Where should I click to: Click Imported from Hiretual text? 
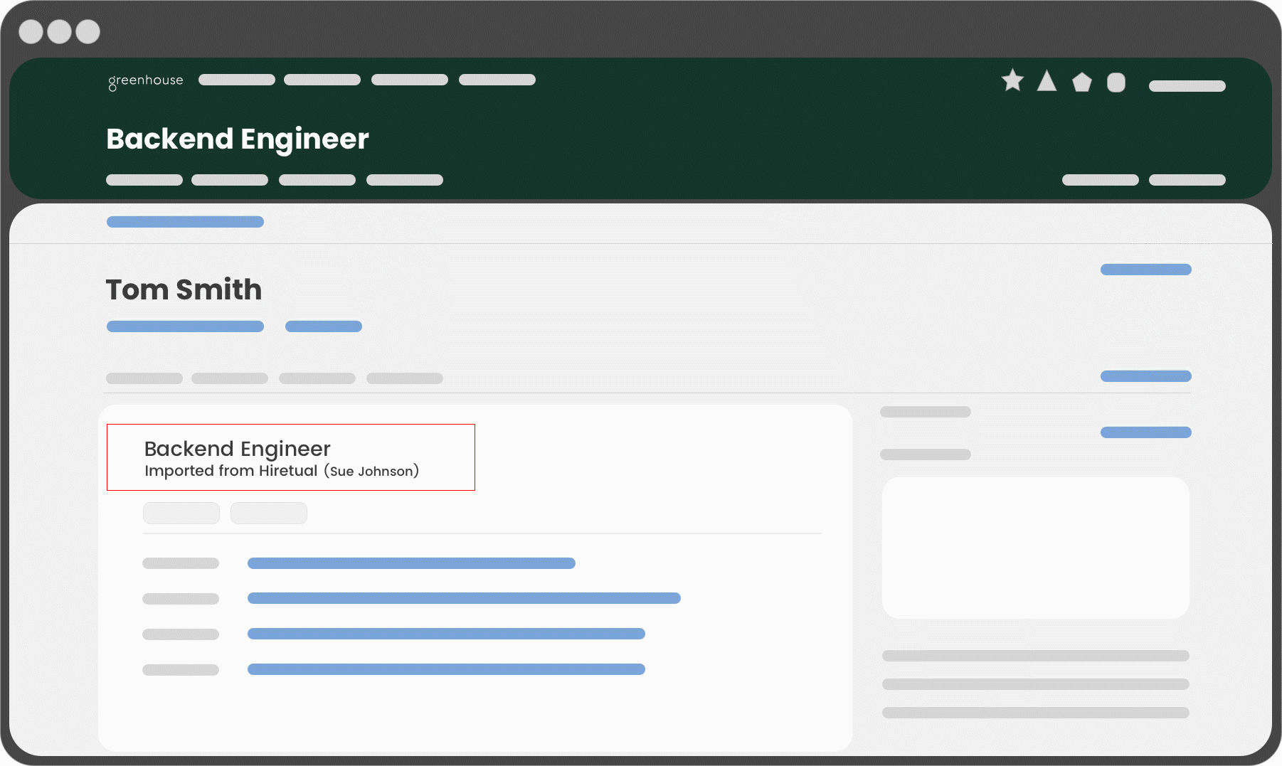231,471
